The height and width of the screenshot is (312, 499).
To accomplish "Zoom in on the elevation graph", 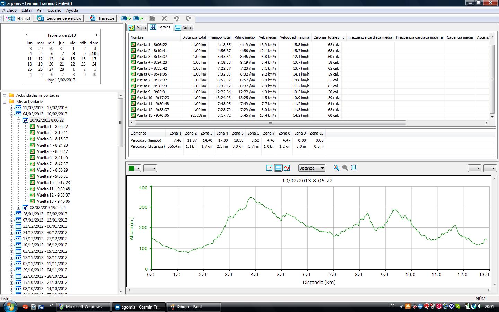I will pos(336,168).
